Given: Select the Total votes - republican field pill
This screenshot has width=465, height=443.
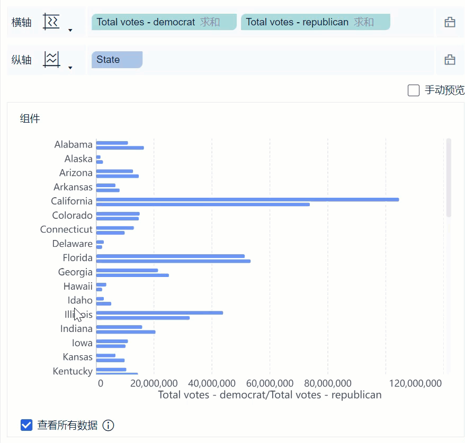Looking at the screenshot, I should [315, 22].
